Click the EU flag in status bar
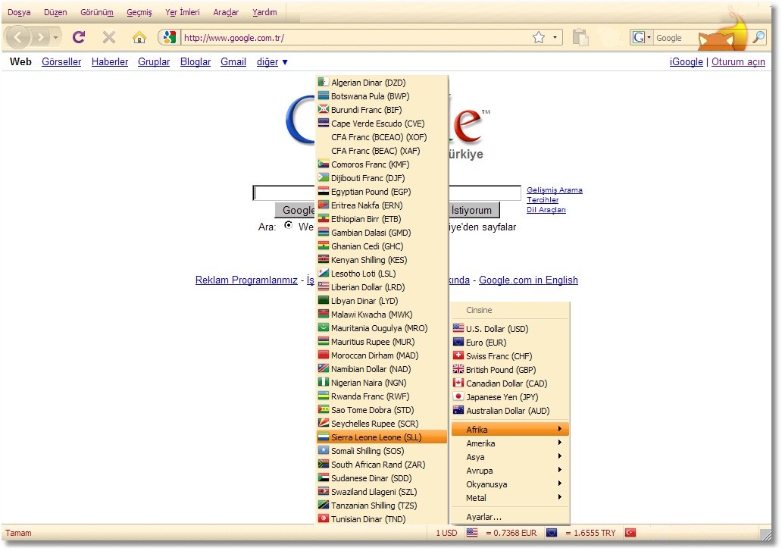Image resolution: width=782 pixels, height=551 pixels. point(551,533)
